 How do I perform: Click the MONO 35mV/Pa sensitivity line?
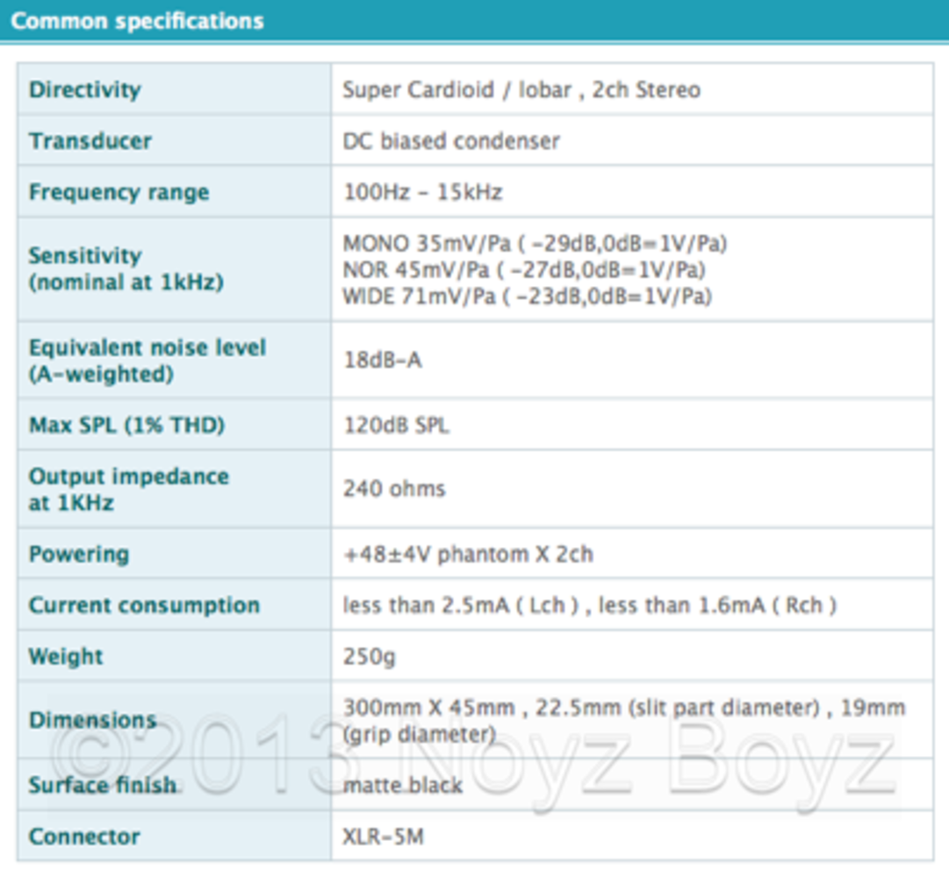pyautogui.click(x=535, y=243)
